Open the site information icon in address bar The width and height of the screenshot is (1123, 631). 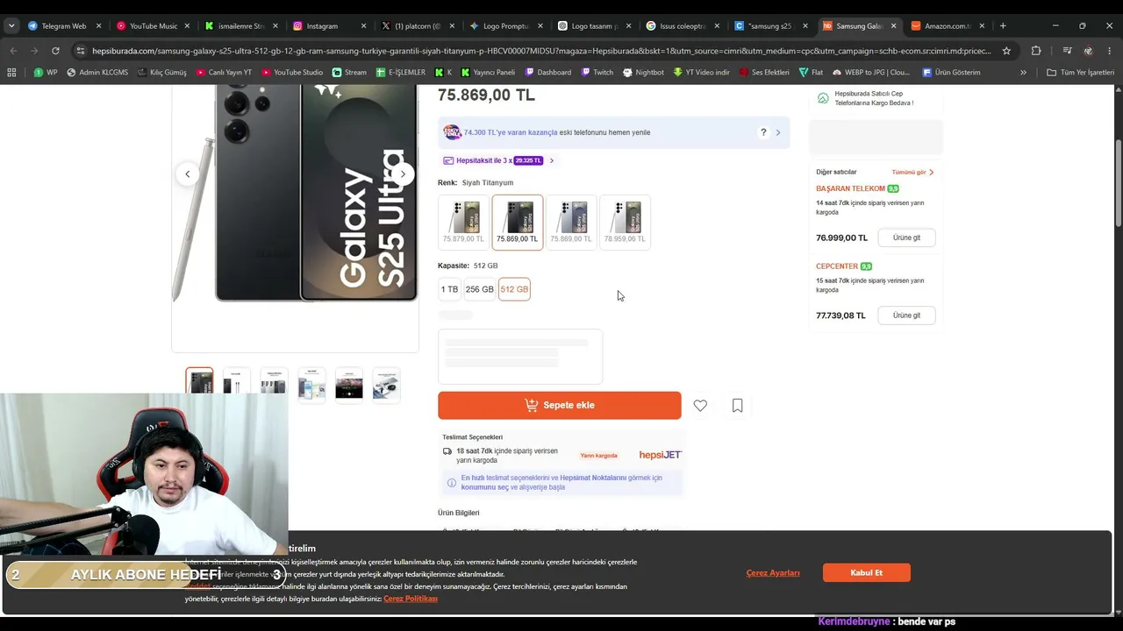click(x=81, y=51)
